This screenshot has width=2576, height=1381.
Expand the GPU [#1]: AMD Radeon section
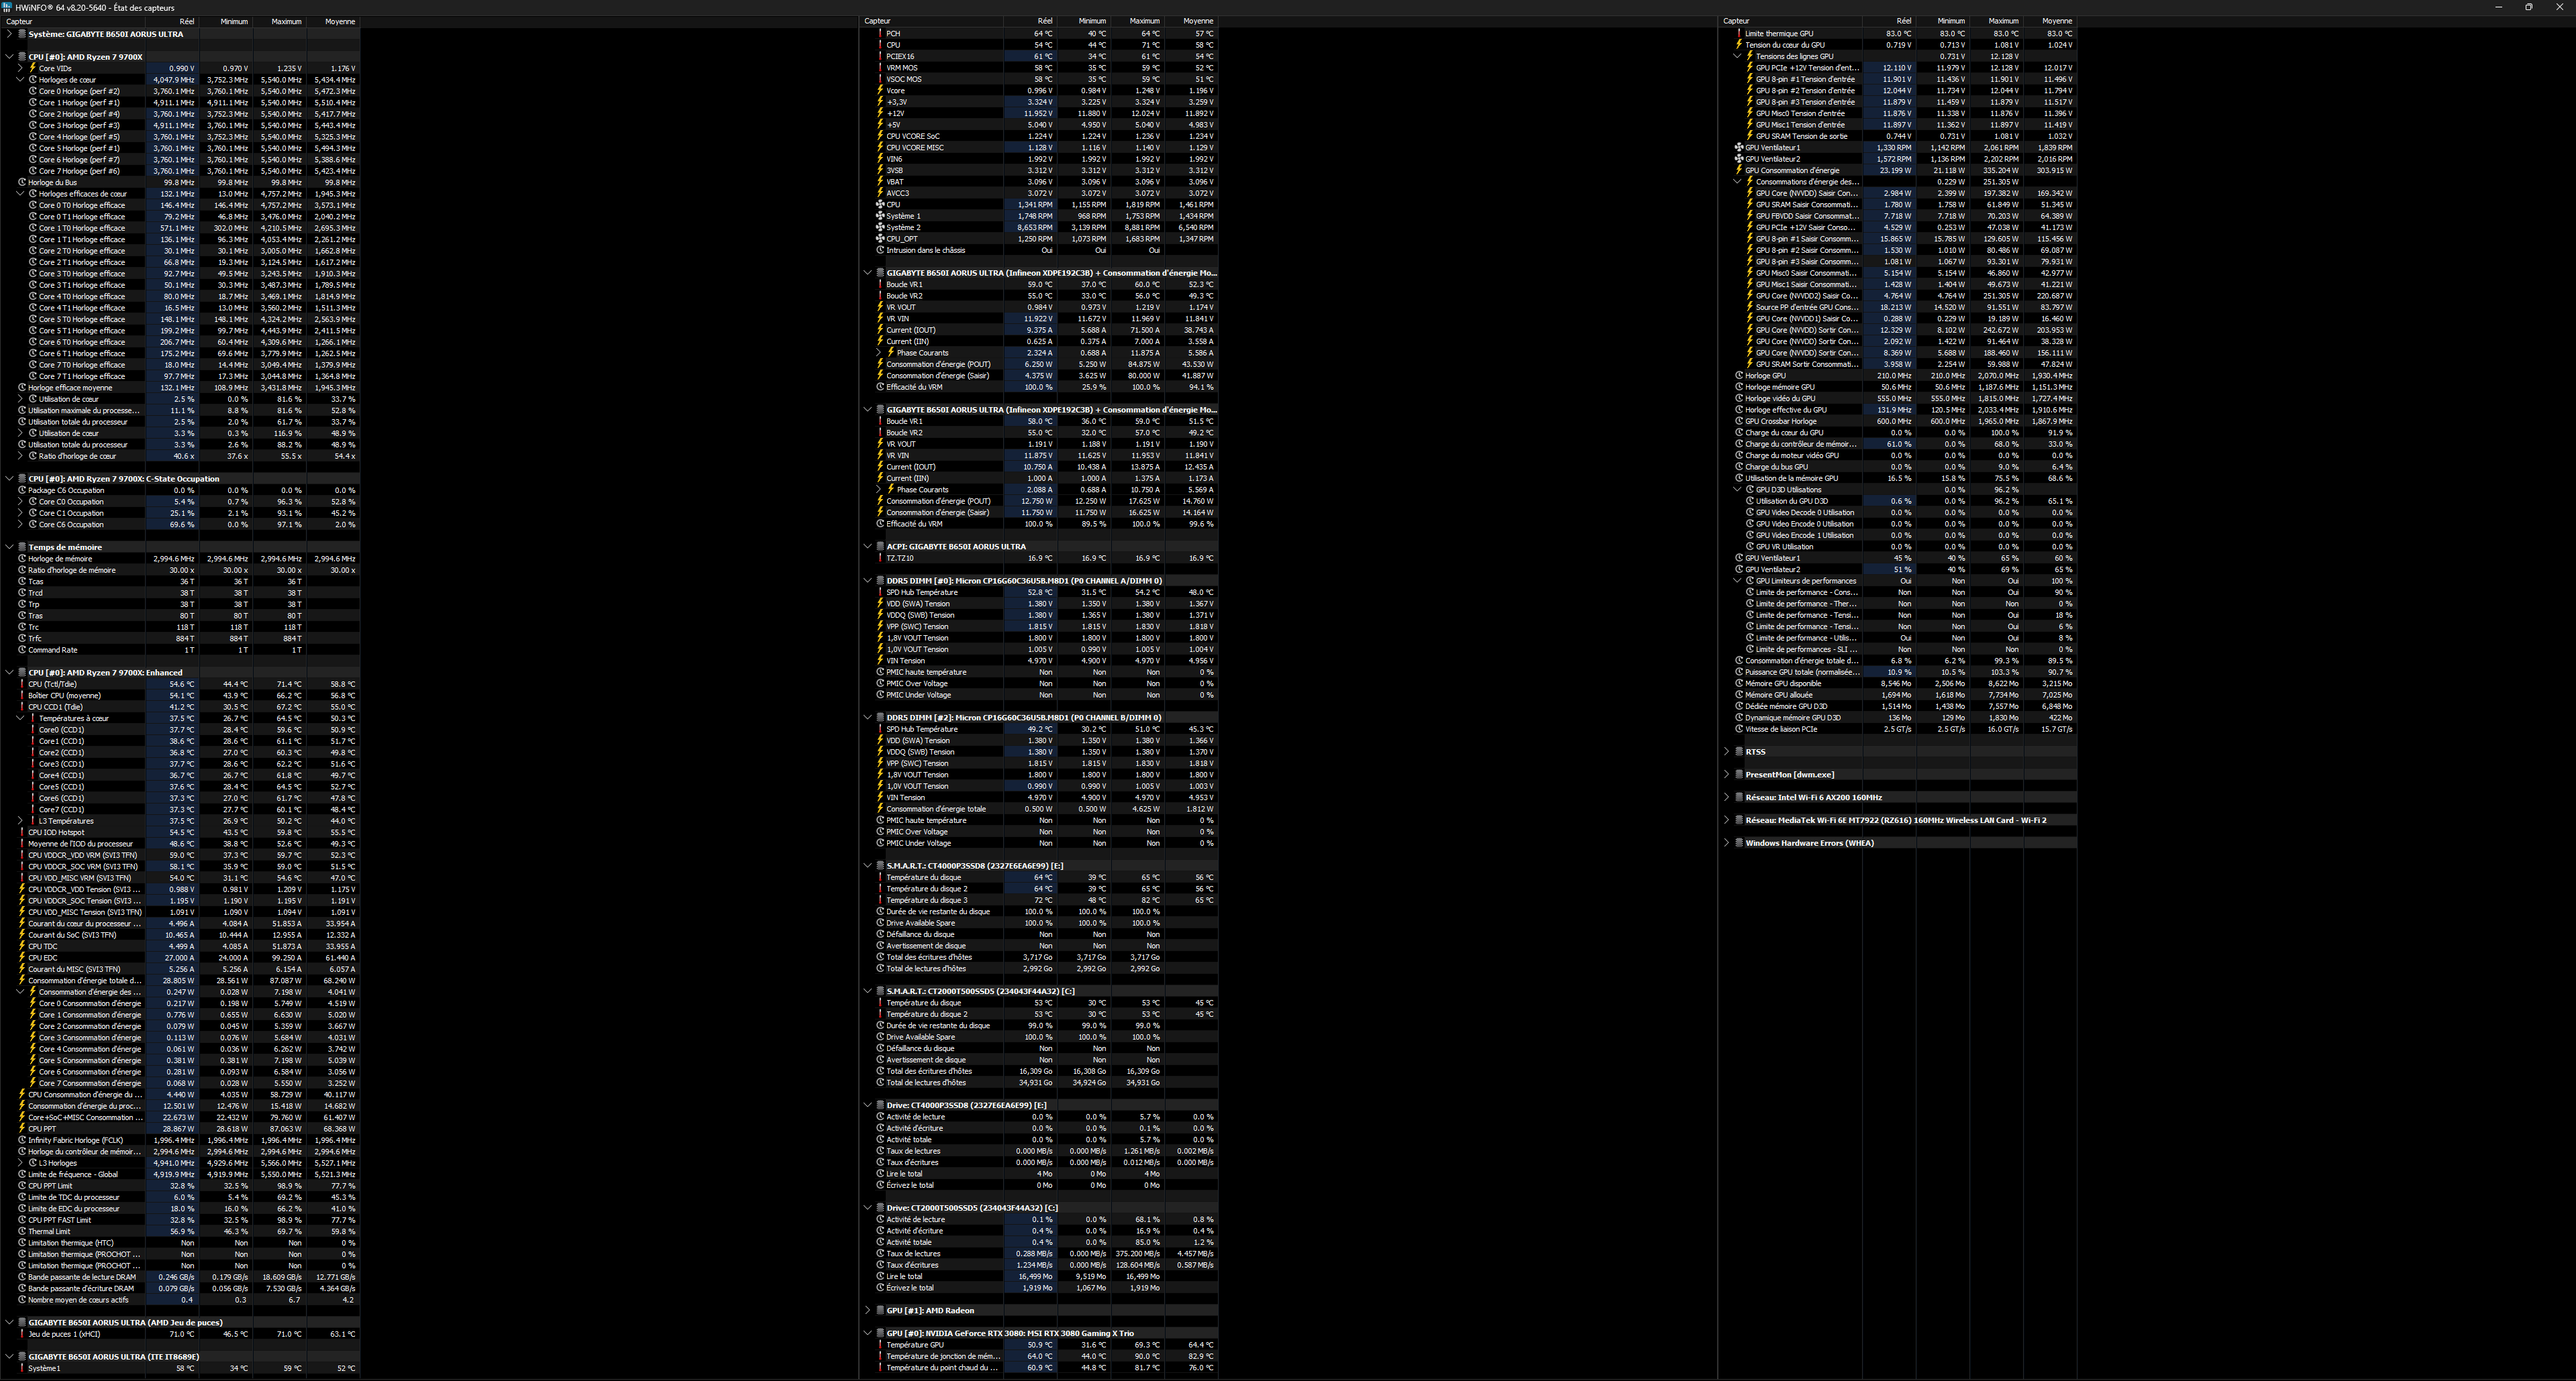click(868, 1310)
